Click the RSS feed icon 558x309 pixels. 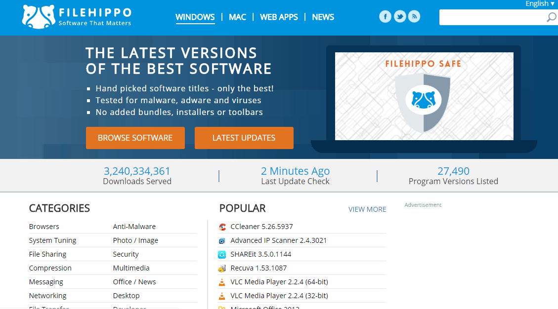pyautogui.click(x=414, y=16)
